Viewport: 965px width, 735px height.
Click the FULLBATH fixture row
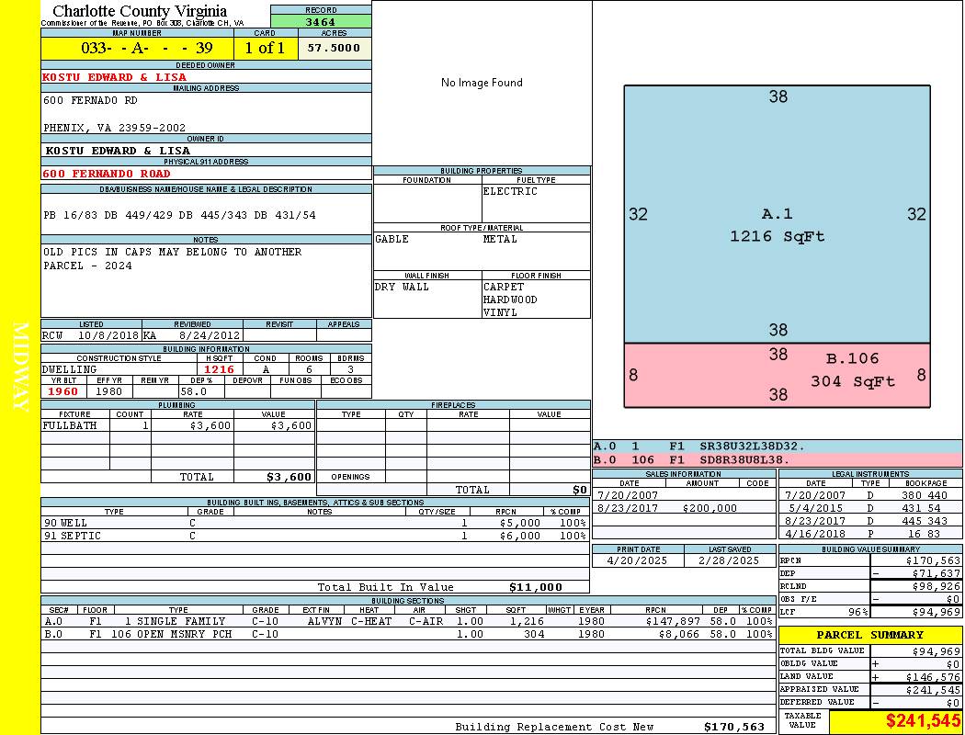(x=178, y=425)
